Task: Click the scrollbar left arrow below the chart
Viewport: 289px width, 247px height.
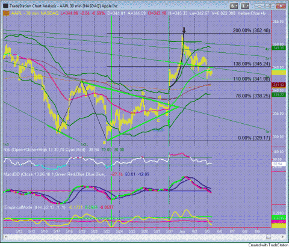Action: 5,237
